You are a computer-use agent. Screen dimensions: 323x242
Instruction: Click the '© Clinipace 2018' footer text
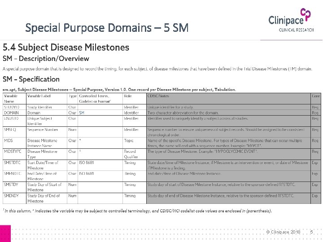tap(283, 232)
